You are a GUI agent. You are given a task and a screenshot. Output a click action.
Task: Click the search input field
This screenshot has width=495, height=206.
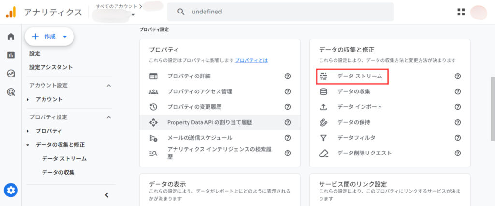[x=280, y=12]
